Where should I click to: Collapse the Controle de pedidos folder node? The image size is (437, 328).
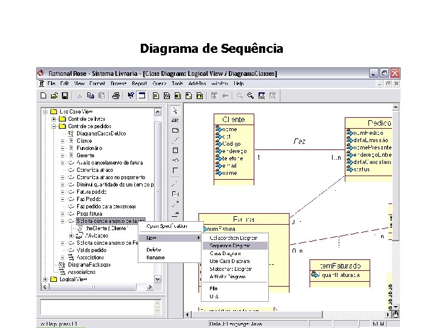54,126
